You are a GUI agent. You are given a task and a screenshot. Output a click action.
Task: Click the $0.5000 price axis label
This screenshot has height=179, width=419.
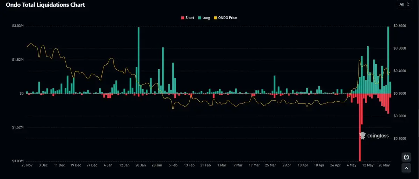(x=400, y=48)
